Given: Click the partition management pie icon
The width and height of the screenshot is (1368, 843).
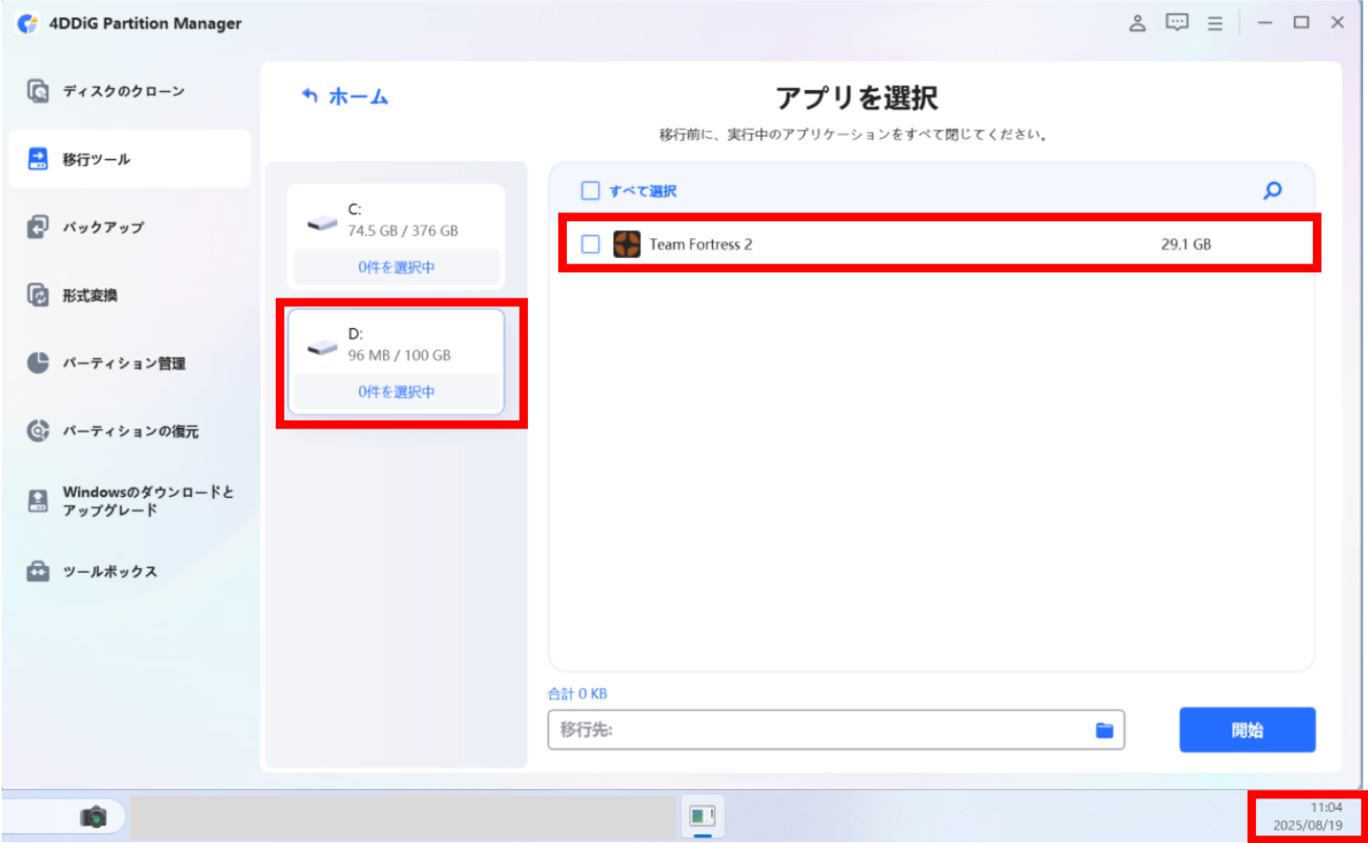Looking at the screenshot, I should coord(38,363).
